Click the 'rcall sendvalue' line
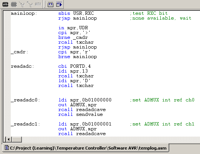The height and width of the screenshot is (154, 200). [x=80, y=114]
